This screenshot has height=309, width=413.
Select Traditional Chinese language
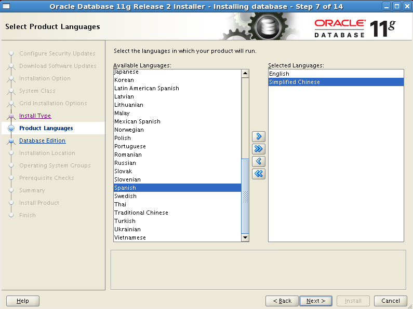coord(177,213)
